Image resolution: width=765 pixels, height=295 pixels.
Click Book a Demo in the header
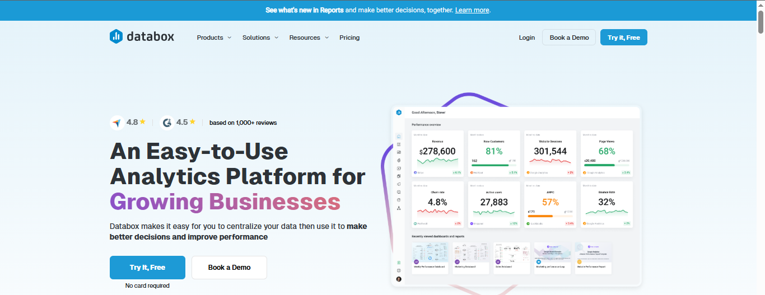point(569,38)
